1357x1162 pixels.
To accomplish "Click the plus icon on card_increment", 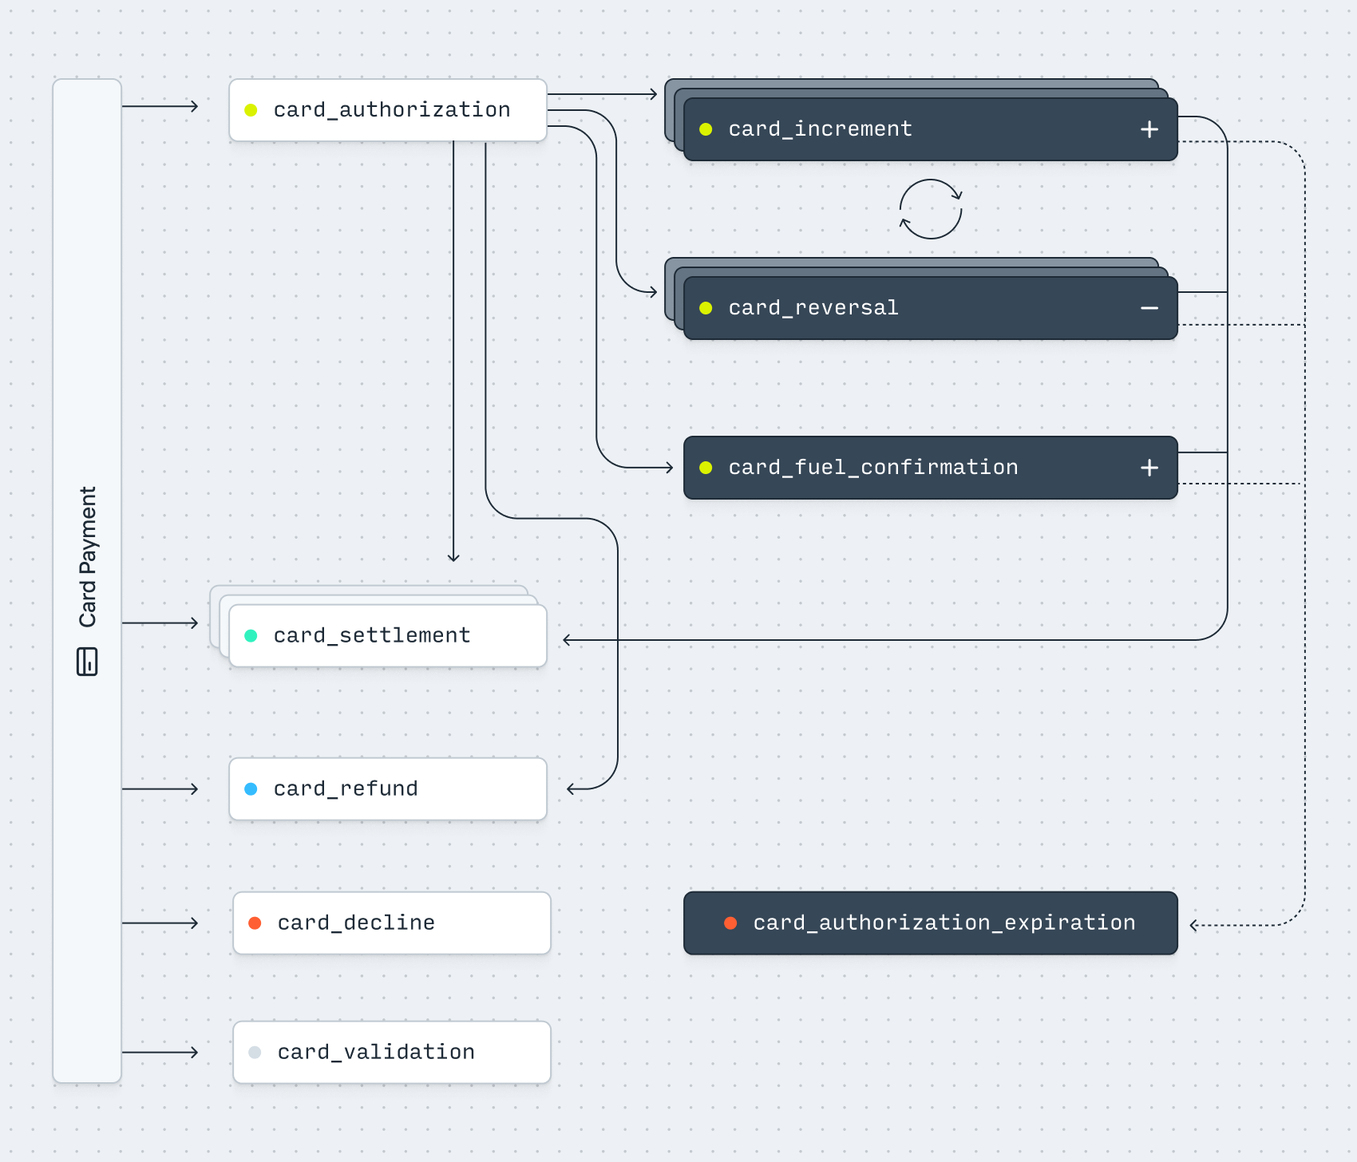I will [x=1149, y=129].
